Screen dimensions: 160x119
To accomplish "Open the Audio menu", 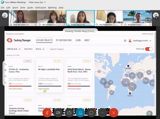I will [30, 7].
